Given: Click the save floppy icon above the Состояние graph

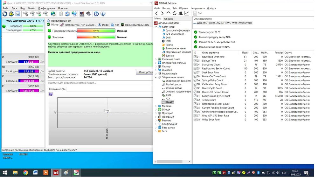Looking at the screenshot, I should [x=51, y=94].
